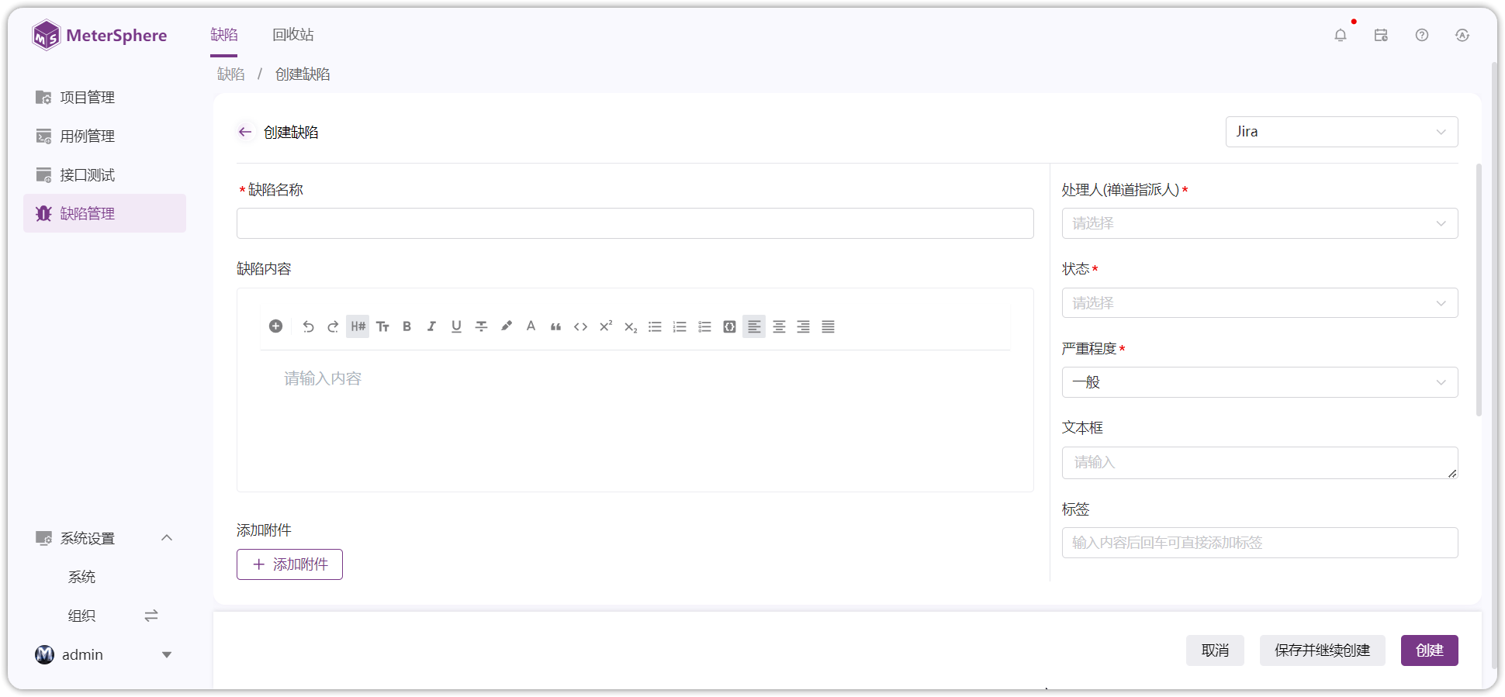The image size is (1505, 697).
Task: Click the MeterSphere logo
Action: tap(99, 35)
